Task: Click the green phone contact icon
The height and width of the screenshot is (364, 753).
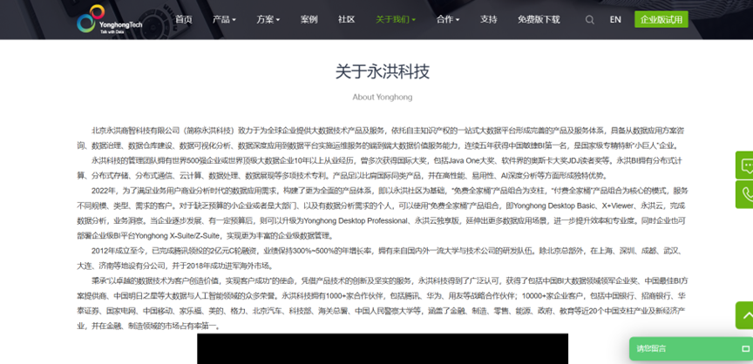Action: pos(744,195)
